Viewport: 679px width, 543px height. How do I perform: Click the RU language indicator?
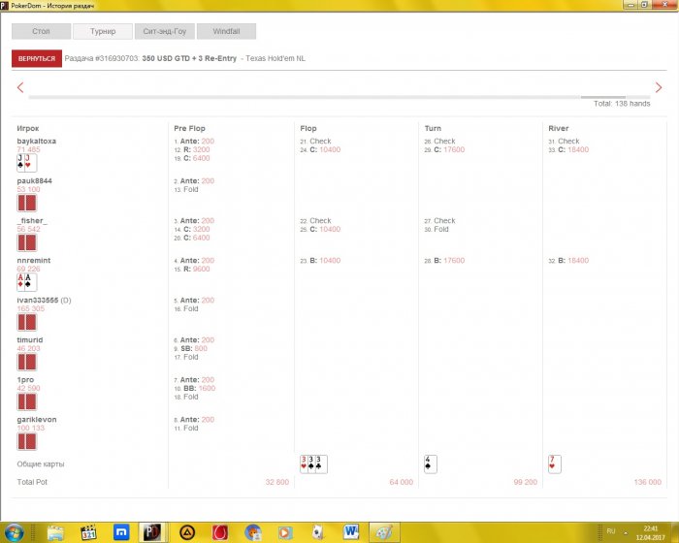[611, 530]
